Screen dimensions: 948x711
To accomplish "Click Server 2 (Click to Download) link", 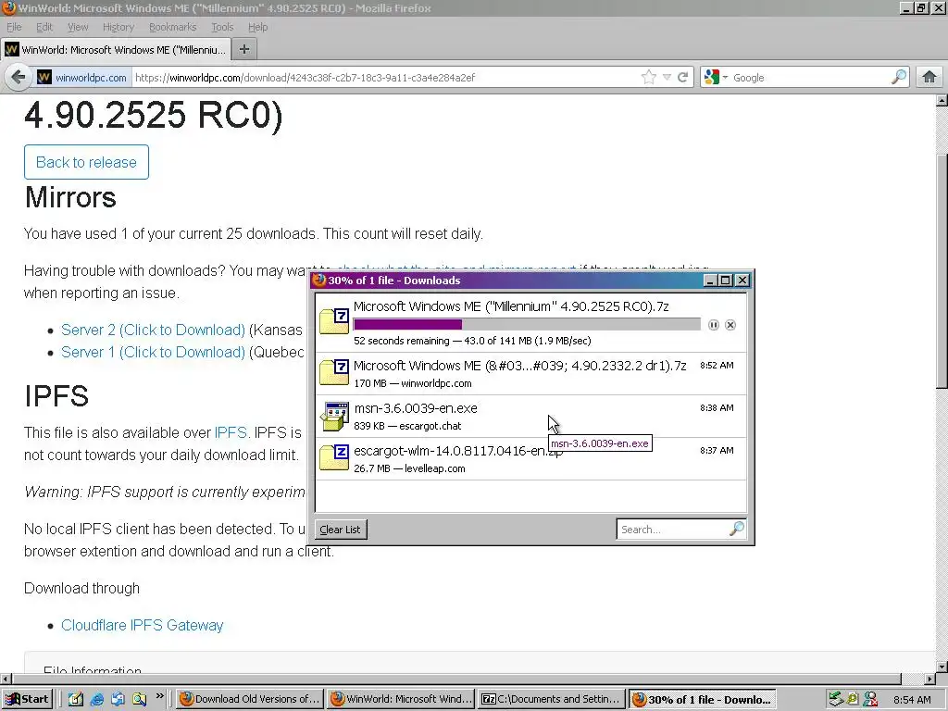I will pos(153,331).
